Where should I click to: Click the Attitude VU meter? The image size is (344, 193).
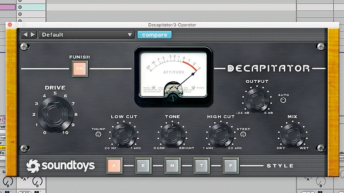tap(173, 76)
